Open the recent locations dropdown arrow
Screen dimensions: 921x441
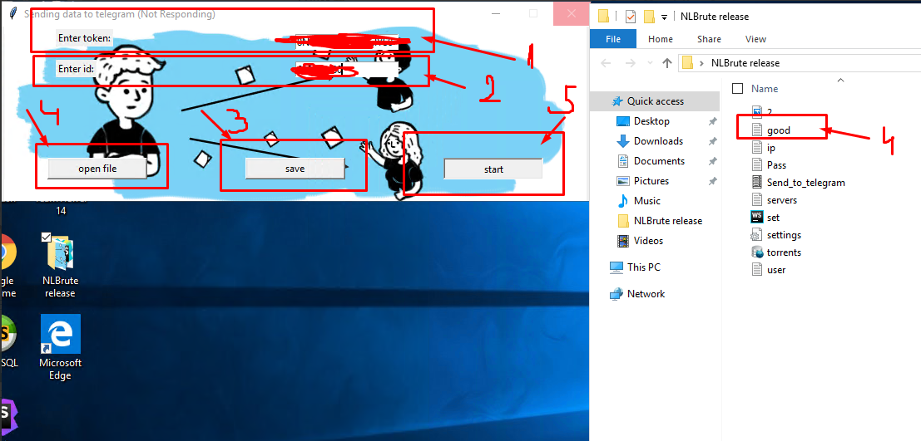pos(649,63)
